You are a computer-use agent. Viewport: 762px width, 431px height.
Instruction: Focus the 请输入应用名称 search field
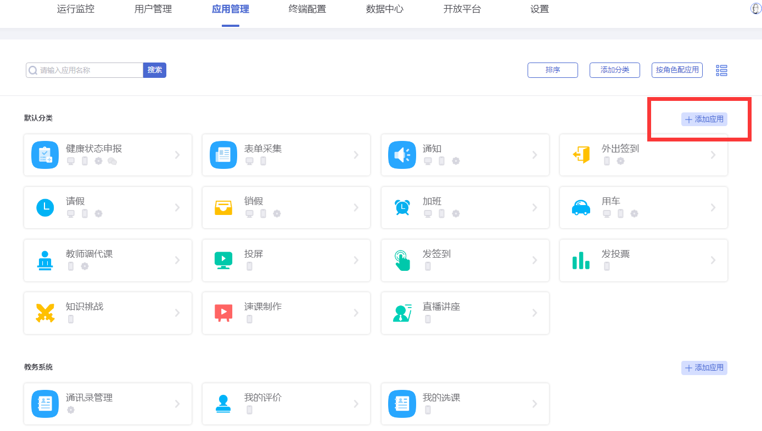coord(85,70)
